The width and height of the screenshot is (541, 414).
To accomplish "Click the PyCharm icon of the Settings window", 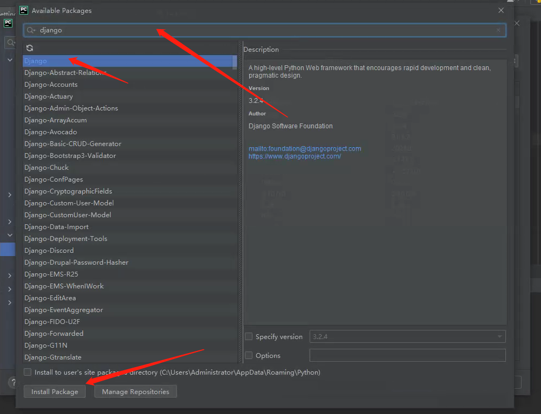I will pyautogui.click(x=8, y=23).
